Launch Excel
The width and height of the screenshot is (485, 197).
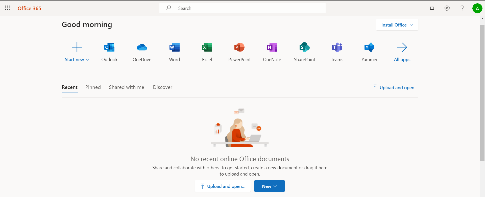pos(207,52)
